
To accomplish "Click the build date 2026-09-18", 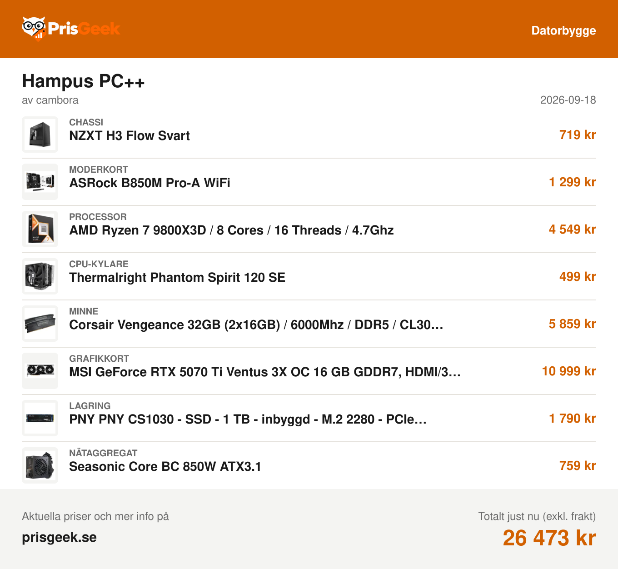I will tap(568, 100).
